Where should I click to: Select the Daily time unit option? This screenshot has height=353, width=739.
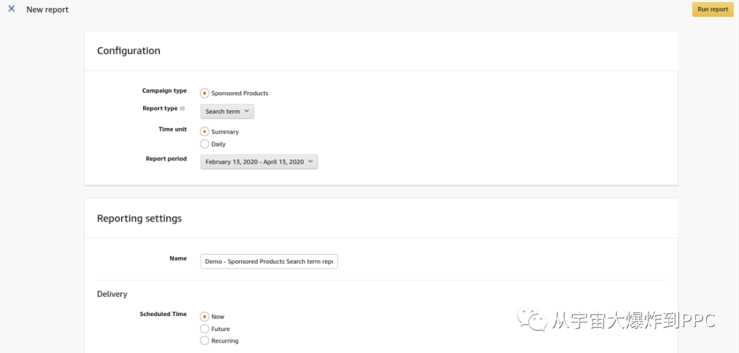[x=205, y=144]
